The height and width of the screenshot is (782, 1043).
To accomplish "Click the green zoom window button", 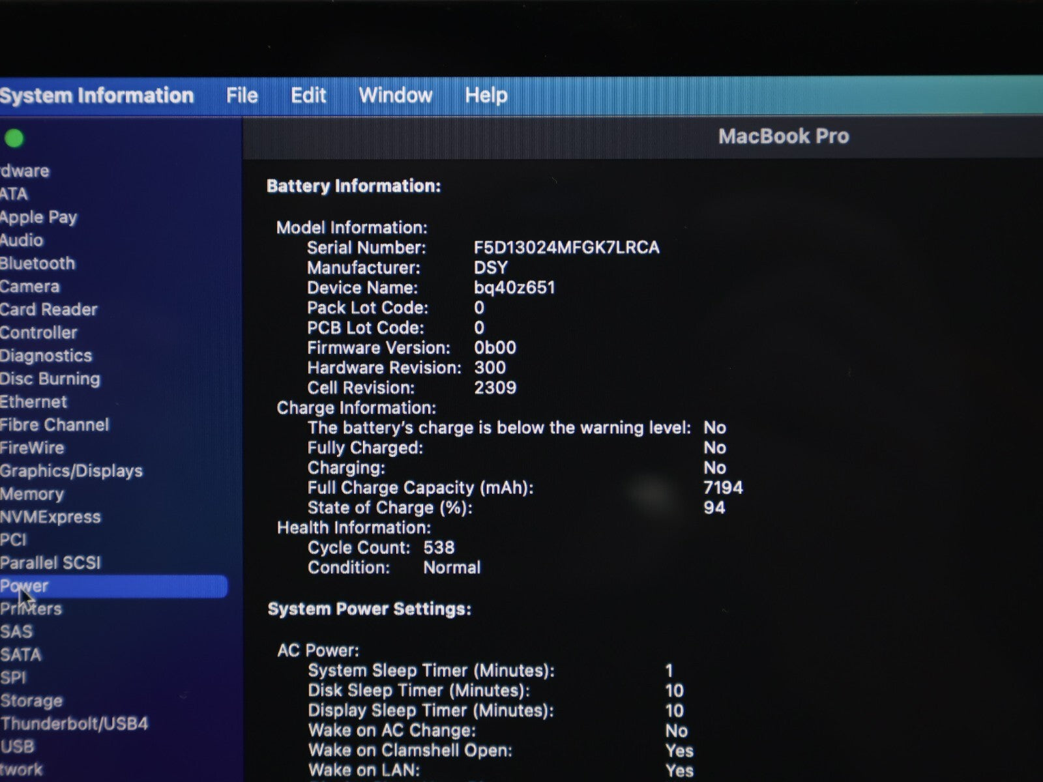I will point(14,138).
